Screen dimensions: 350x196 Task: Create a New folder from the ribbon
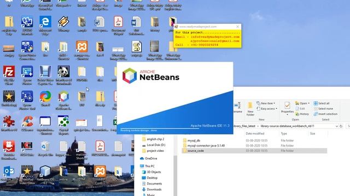[x=250, y=109]
